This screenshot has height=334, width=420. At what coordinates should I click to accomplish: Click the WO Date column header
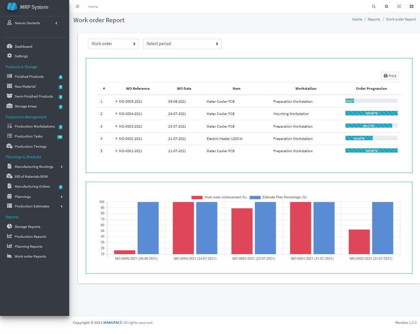184,89
